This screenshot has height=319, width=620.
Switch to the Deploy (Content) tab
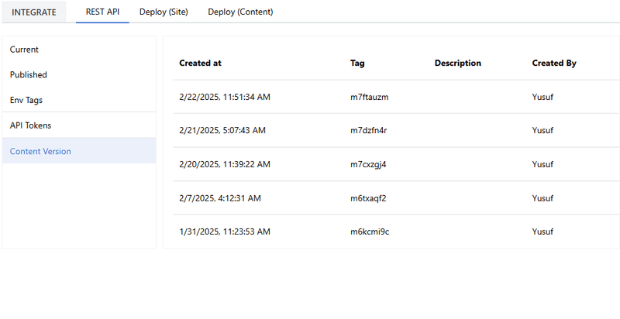(240, 12)
